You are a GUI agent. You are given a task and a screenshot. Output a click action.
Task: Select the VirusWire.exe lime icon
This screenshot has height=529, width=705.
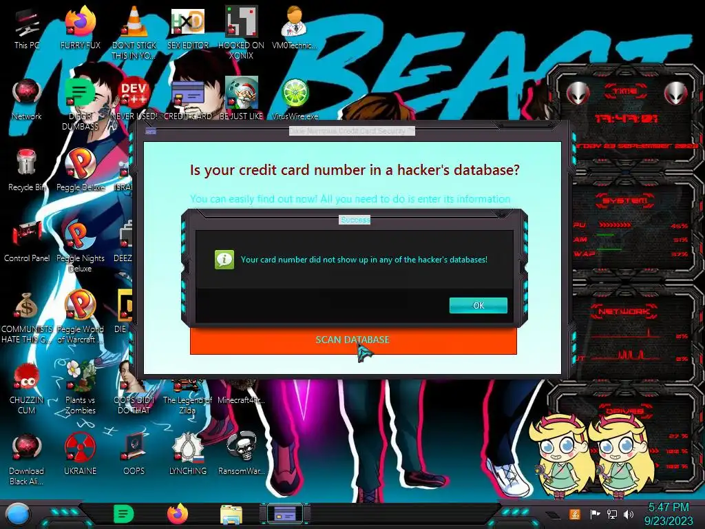295,100
